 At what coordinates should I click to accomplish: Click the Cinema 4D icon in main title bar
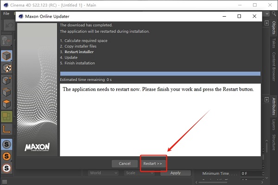click(x=6, y=5)
